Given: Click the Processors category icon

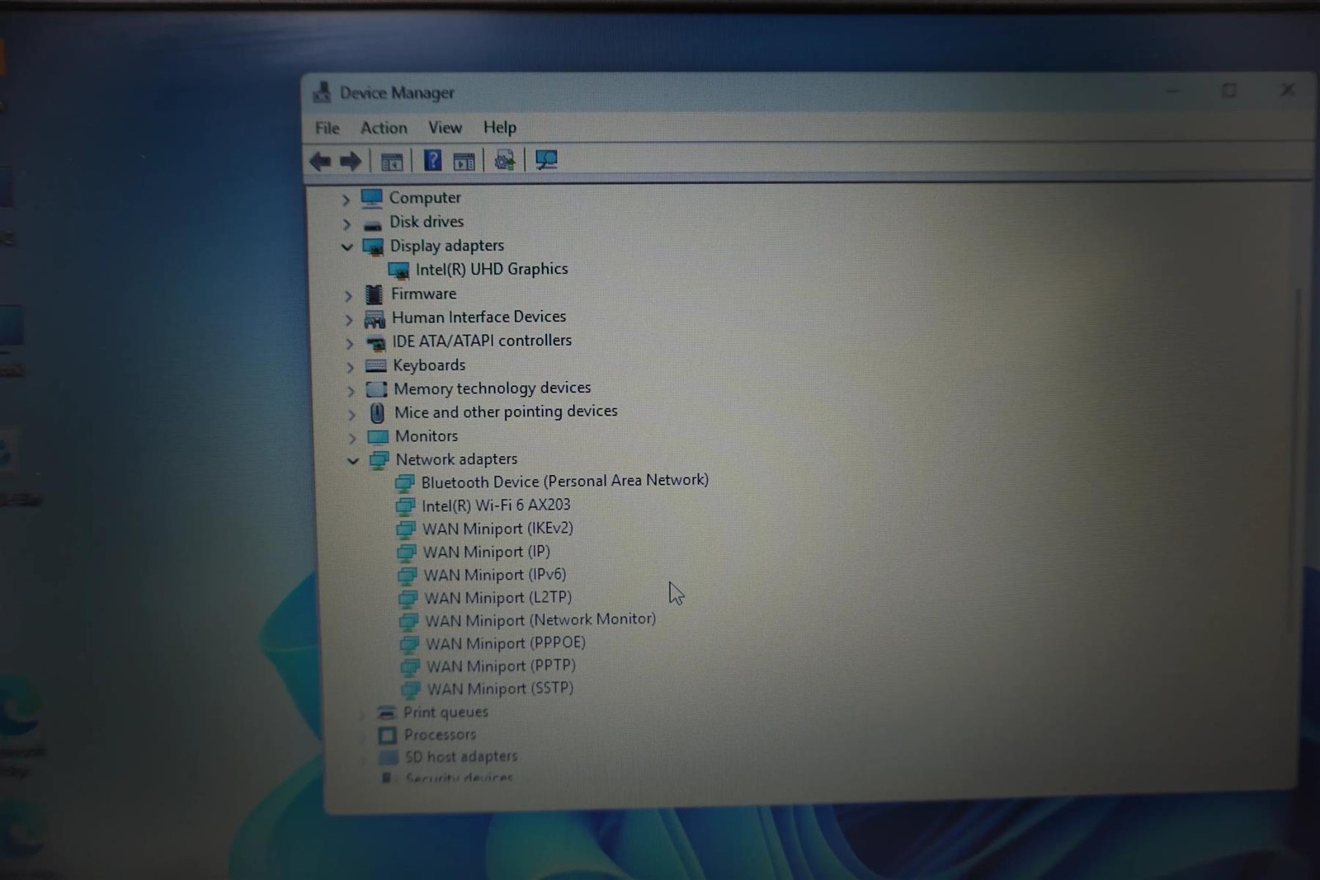Looking at the screenshot, I should tap(387, 735).
